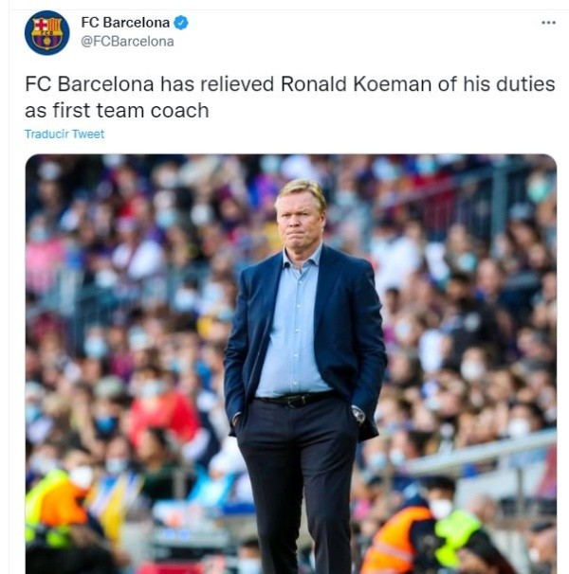This screenshot has width=569, height=574.
Task: Click the wristwatch in the photo
Action: (358, 416)
